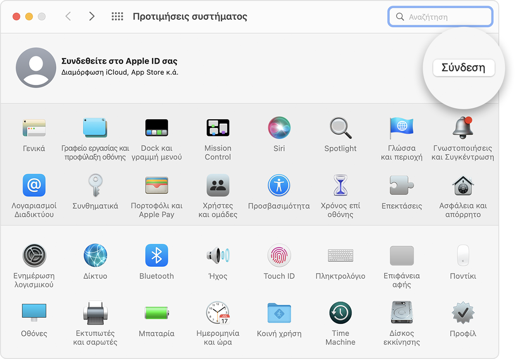
Task: Open the Ασφάλεια και απόρρητο pane
Action: 462,185
